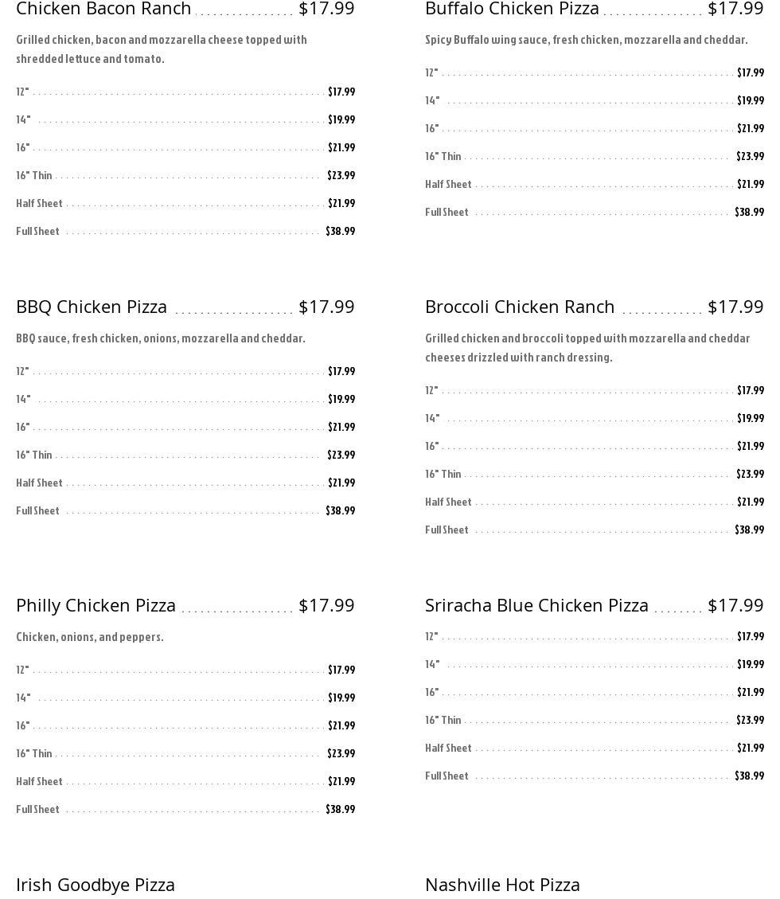Select 16" Thin under Buffalo Chicken Pizza
Viewport: 780px width, 899px height.
443,156
